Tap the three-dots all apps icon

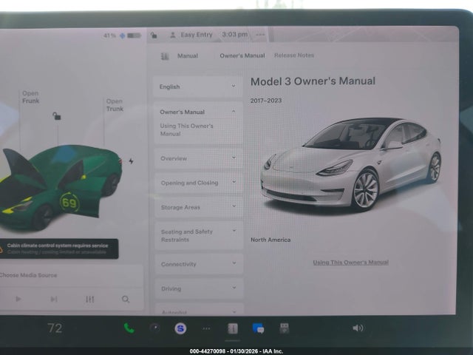[206, 328]
